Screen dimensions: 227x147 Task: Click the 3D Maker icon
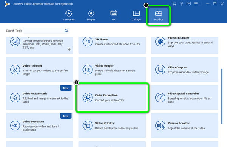88,42
